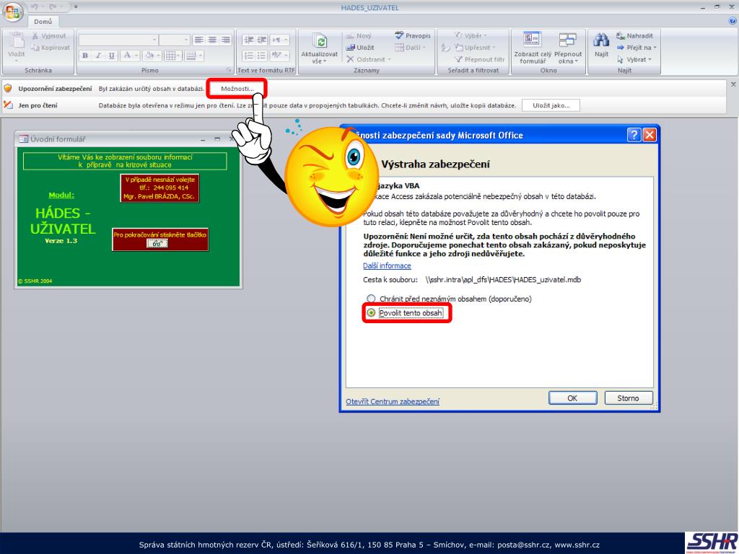This screenshot has width=739, height=554.
Task: Click the Vyjmout scissors icon
Action: (35, 36)
